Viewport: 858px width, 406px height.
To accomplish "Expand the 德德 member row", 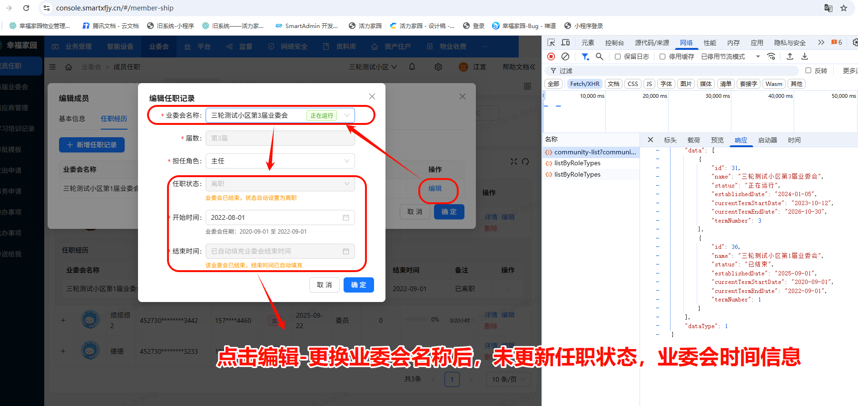I will pos(63,351).
